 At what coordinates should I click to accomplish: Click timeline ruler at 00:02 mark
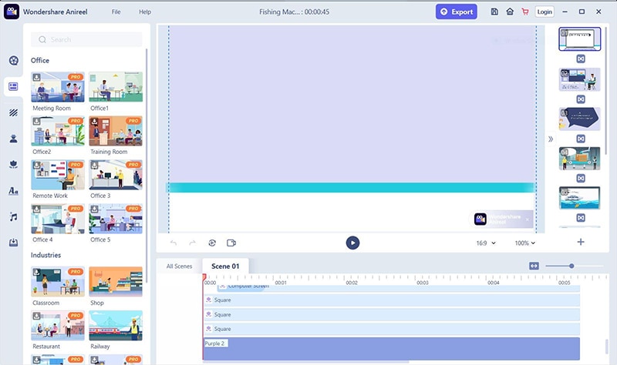coord(352,282)
